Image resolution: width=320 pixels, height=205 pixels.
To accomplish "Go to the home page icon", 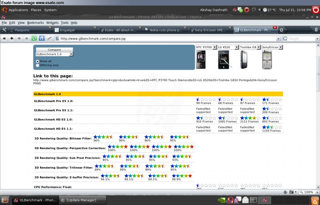I will click(x=42, y=38).
